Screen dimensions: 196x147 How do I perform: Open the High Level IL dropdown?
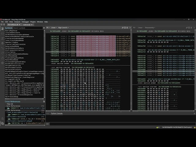coord(63,28)
